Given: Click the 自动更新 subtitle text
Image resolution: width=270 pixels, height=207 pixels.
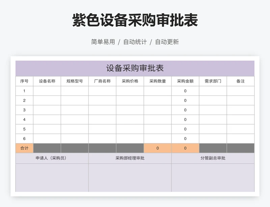Looking at the screenshot, I should (167, 42).
